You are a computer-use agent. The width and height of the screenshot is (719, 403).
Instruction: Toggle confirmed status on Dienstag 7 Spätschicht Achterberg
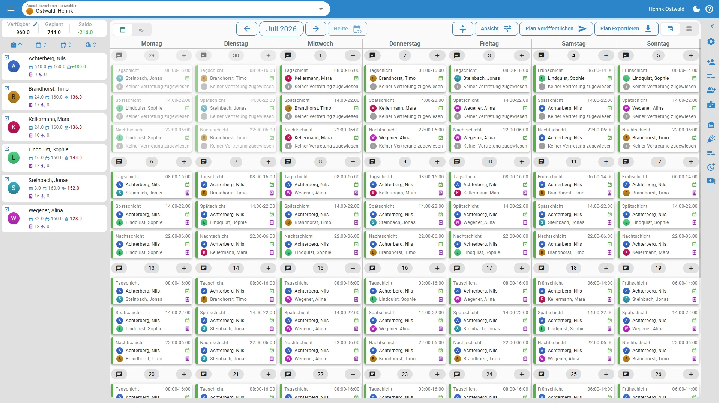pos(272,215)
